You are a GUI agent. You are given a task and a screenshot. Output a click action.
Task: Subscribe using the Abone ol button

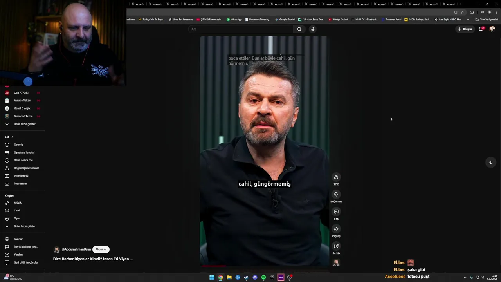coord(101,249)
